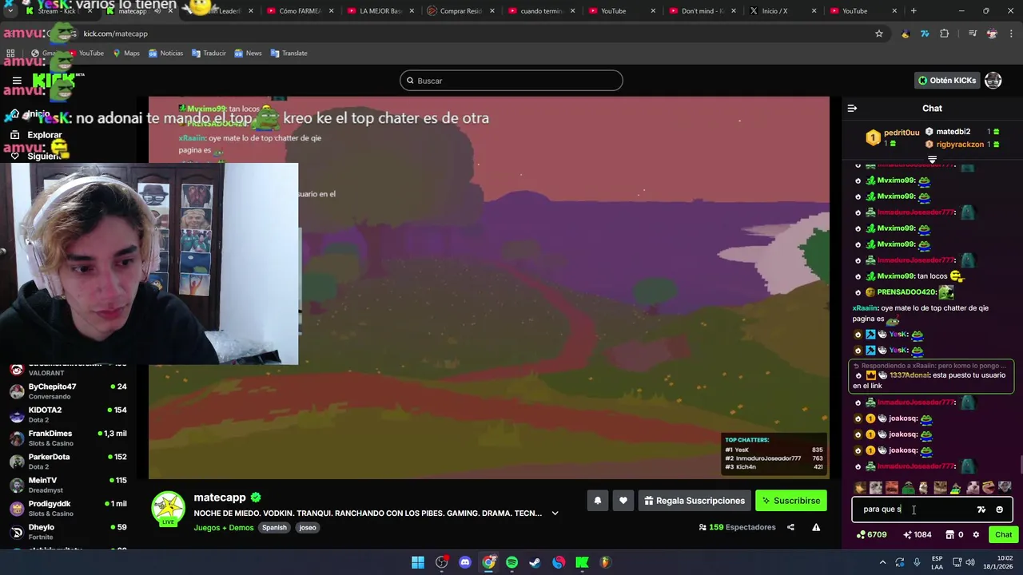Open MeinTV channel in sidebar
The height and width of the screenshot is (575, 1023).
(68, 485)
